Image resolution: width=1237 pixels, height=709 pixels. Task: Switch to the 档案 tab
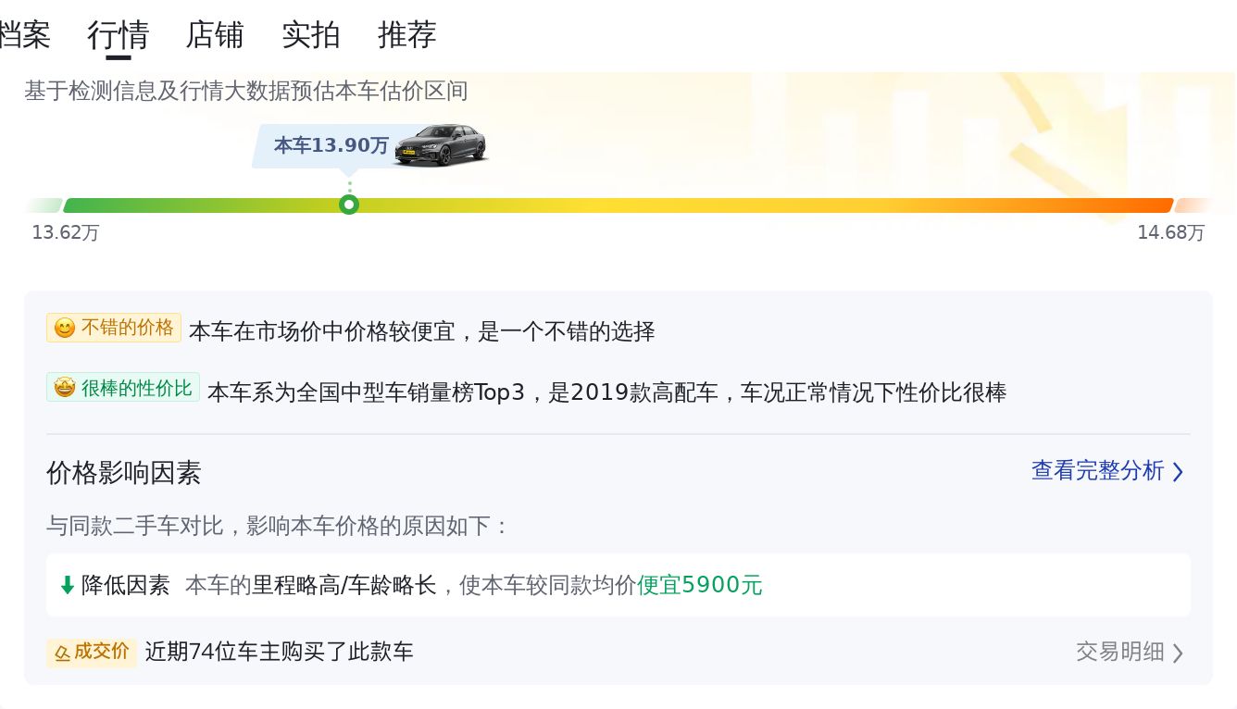click(26, 35)
